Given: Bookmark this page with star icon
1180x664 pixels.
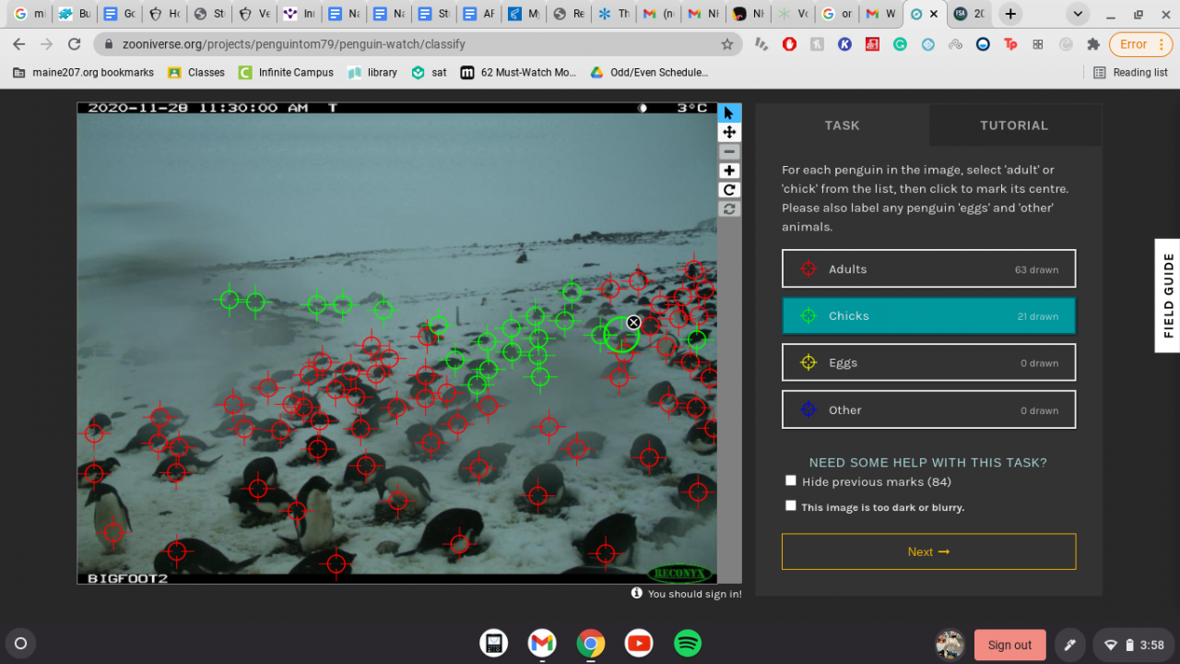Looking at the screenshot, I should [726, 44].
